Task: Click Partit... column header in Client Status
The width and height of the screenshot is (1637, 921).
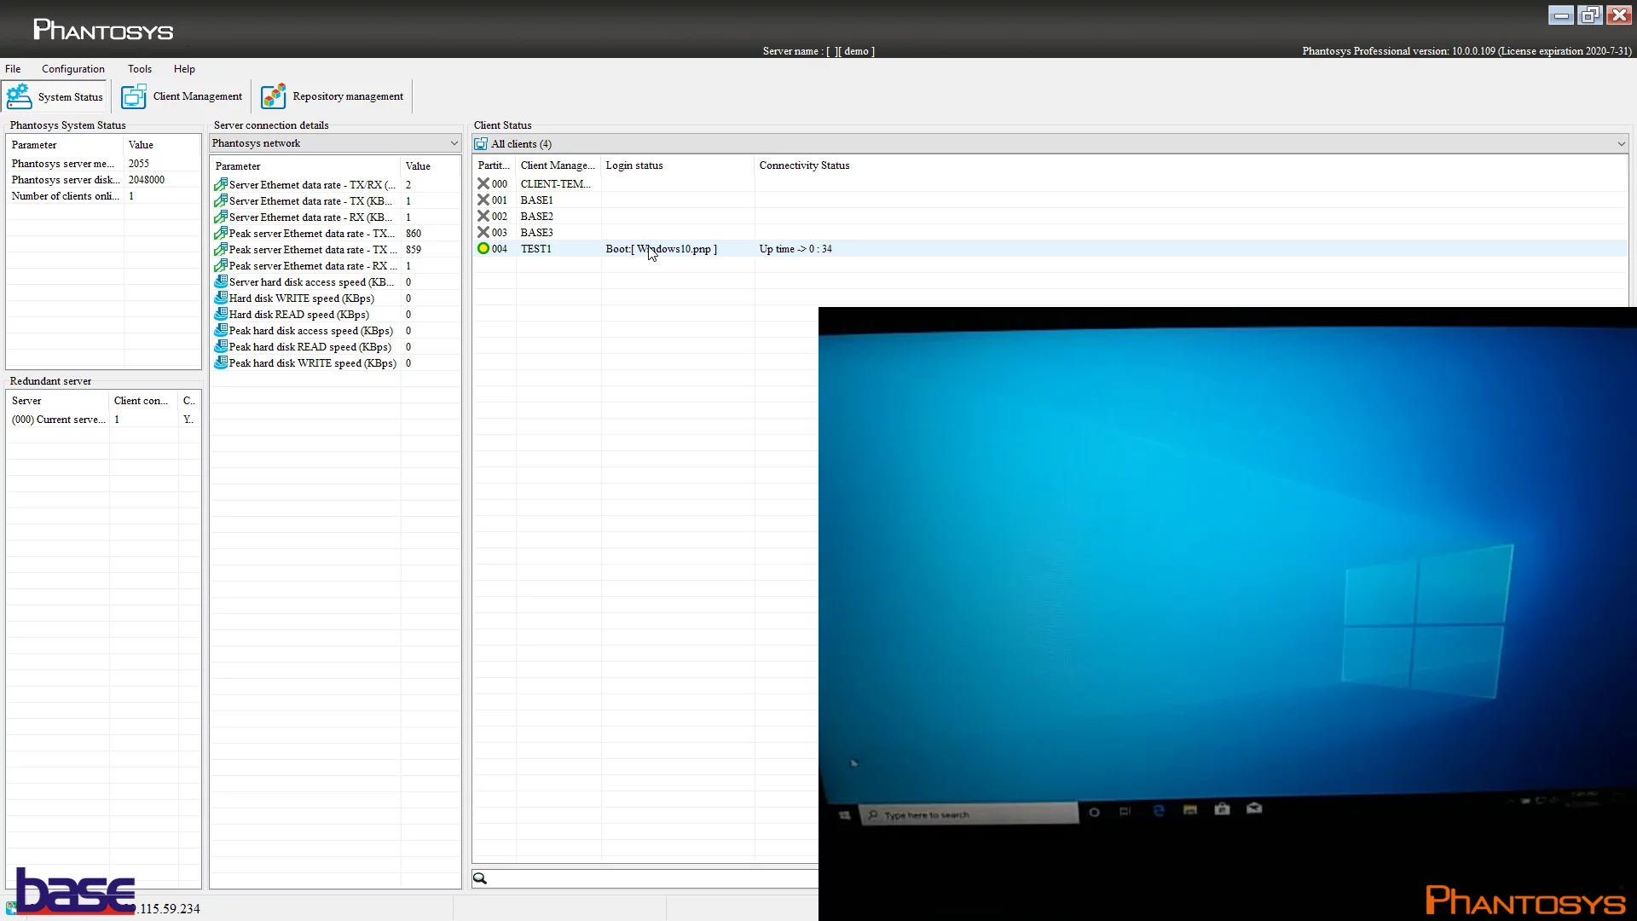Action: click(494, 165)
